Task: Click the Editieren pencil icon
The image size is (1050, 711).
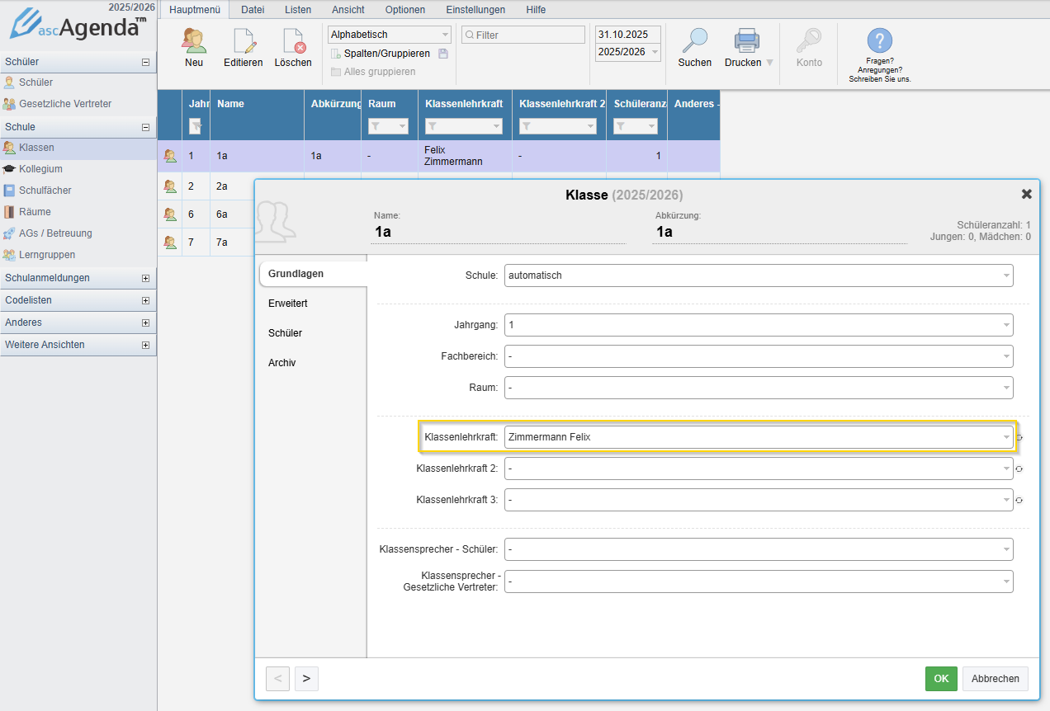Action: [244, 41]
